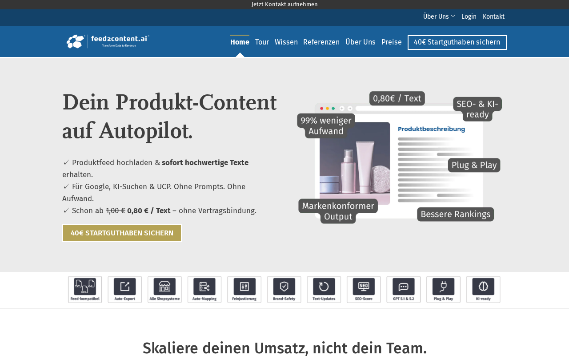Image resolution: width=569 pixels, height=356 pixels.
Task: Click the KI-ready brain icon
Action: tap(483, 289)
